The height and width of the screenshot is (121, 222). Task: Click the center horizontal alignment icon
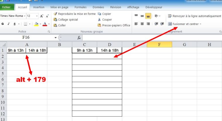click(x=142, y=24)
